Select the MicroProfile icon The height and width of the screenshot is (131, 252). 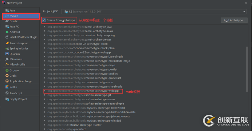pos(7,64)
